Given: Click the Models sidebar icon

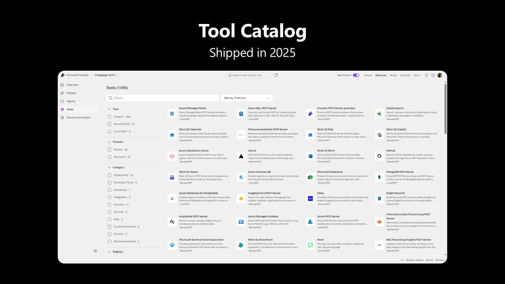Looking at the screenshot, I should pyautogui.click(x=62, y=93).
